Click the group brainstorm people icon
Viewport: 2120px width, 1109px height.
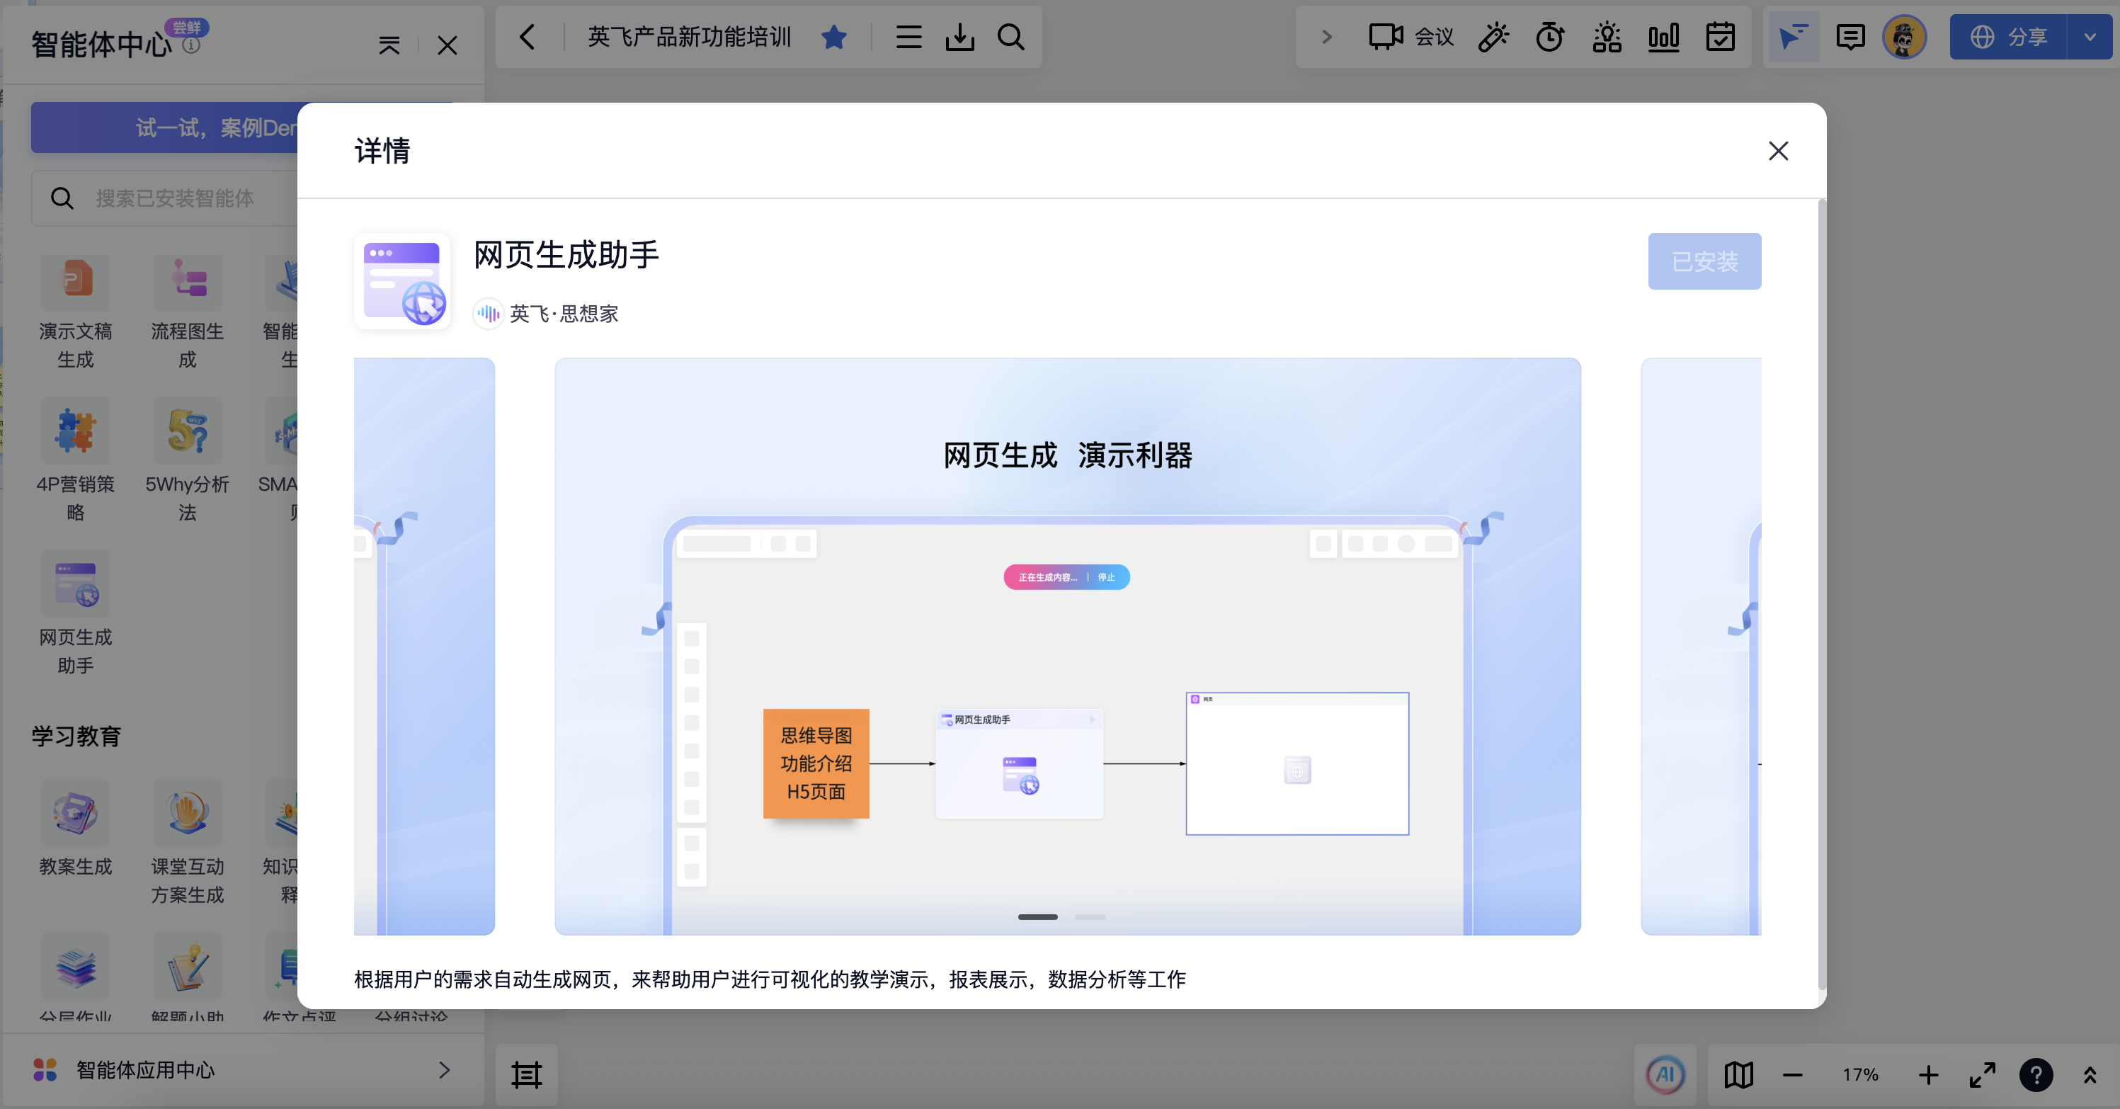pyautogui.click(x=1607, y=37)
